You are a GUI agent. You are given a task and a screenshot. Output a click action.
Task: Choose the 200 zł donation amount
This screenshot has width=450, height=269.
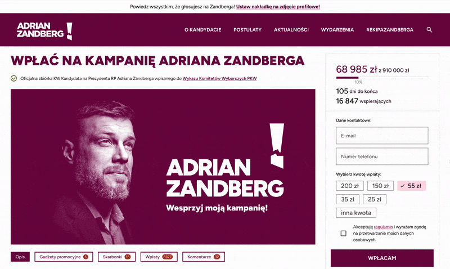point(350,186)
